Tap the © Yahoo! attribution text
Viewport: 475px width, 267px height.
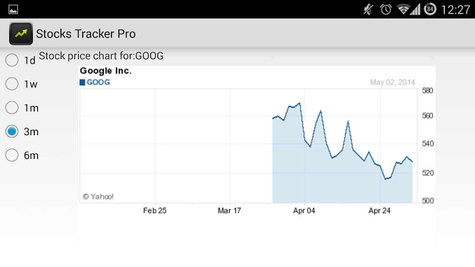click(98, 197)
